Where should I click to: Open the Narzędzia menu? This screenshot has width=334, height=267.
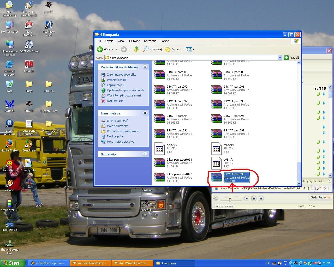(150, 41)
